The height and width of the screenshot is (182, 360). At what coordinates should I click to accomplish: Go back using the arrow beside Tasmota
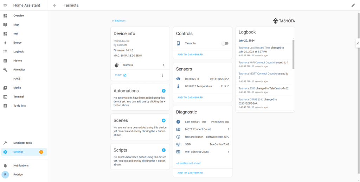coord(54,5)
